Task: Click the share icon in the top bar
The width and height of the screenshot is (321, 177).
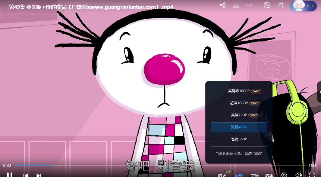Action: (x=223, y=5)
